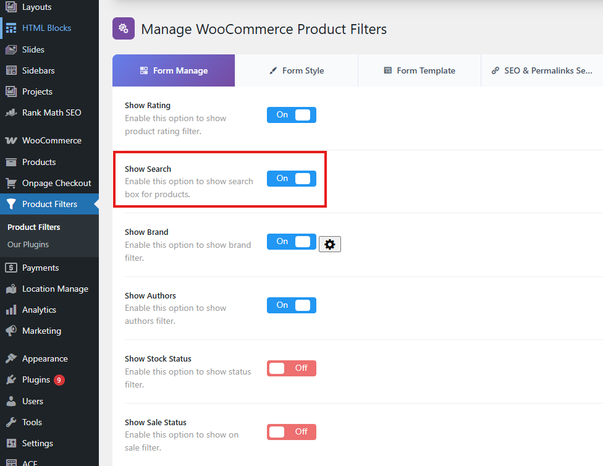Click the 'Show Rating' option label
This screenshot has height=466, width=603.
147,106
